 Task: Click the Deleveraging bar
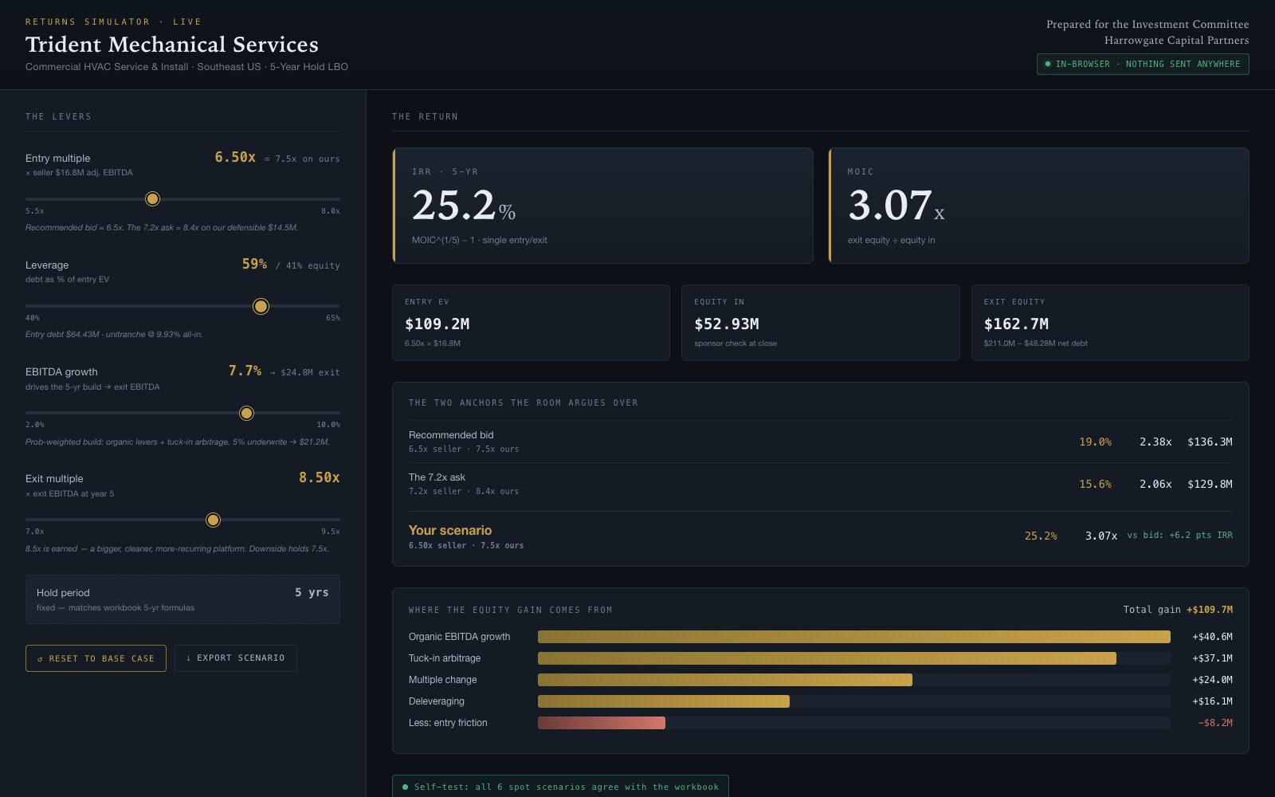(664, 701)
